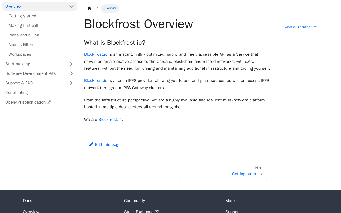
Task: Select Access Filters in sidebar
Action: pos(21,45)
